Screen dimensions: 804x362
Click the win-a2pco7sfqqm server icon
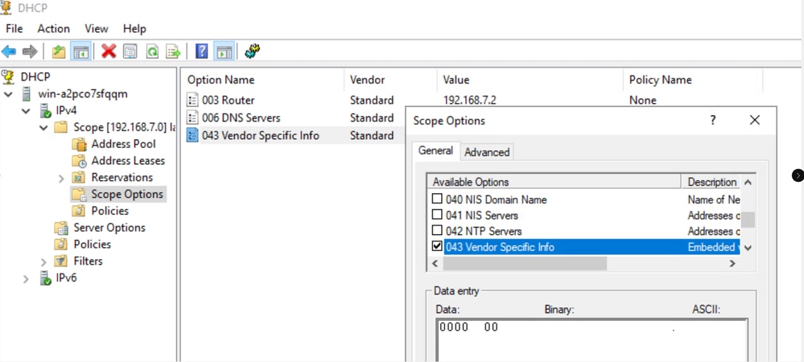click(x=26, y=94)
